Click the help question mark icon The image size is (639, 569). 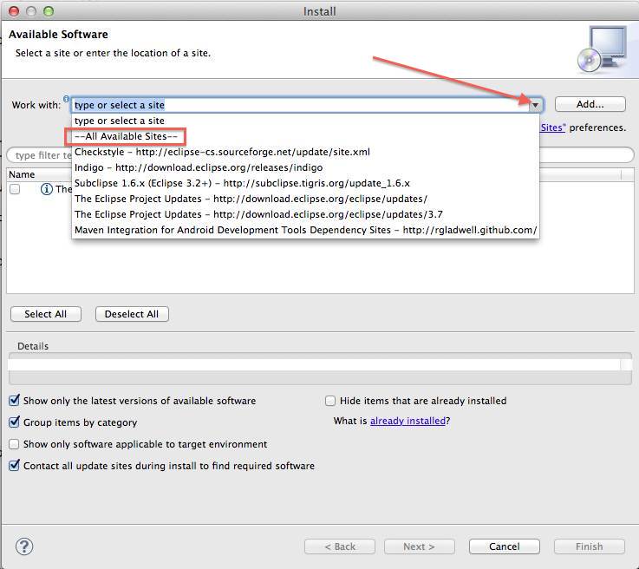click(x=24, y=546)
